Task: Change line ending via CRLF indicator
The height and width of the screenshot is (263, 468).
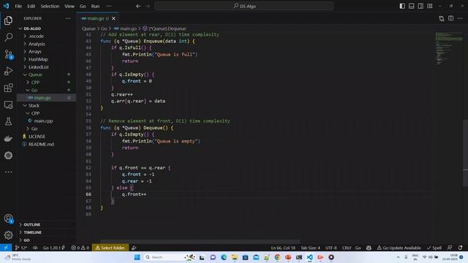Action: (347, 248)
